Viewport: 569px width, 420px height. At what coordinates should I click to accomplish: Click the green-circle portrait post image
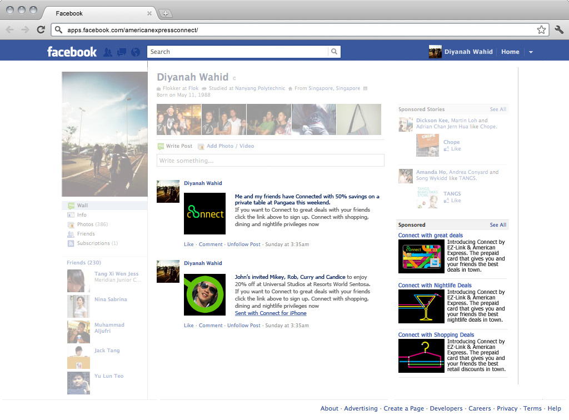point(204,294)
